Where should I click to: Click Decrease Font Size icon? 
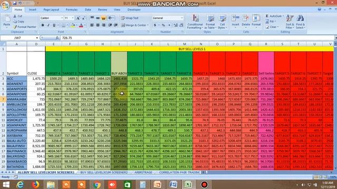point(84,18)
